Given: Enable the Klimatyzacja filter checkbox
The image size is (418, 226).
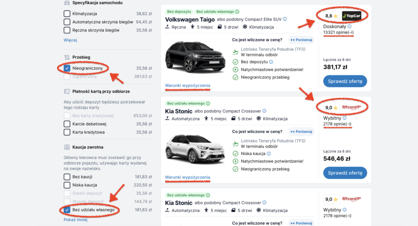Looking at the screenshot, I should (x=67, y=13).
